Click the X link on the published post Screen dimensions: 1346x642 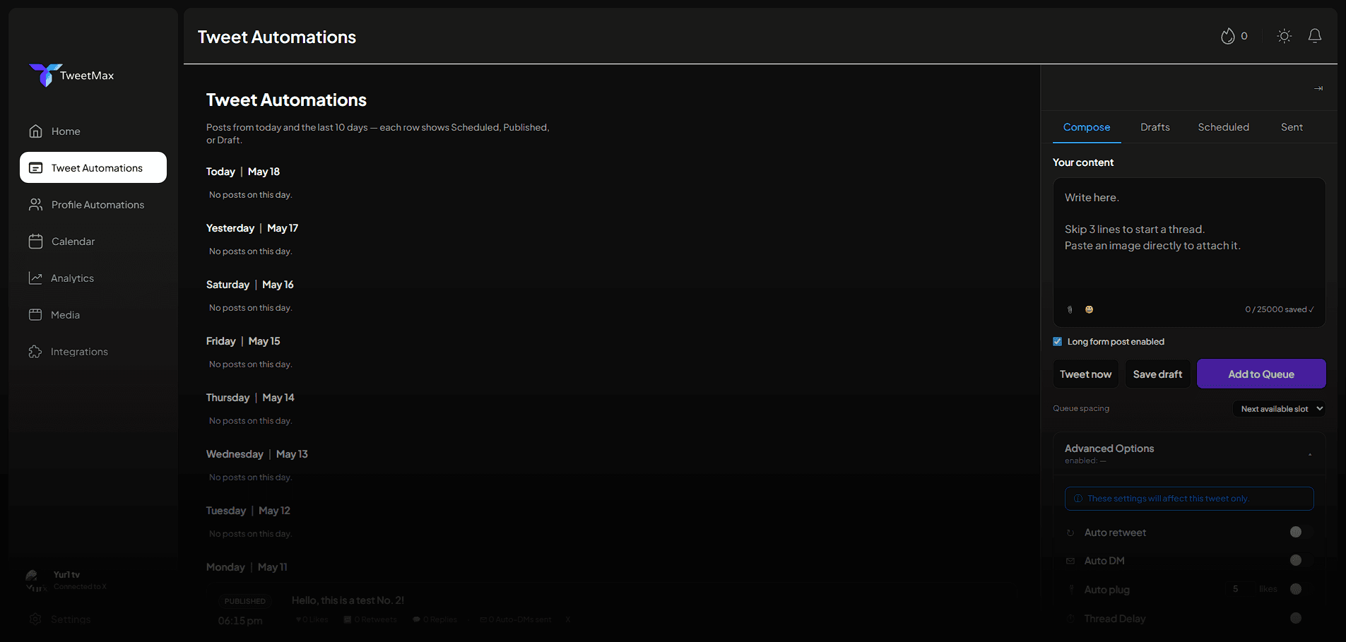(x=567, y=619)
